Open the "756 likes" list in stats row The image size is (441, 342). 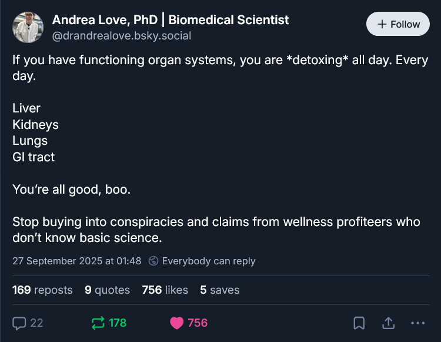pyautogui.click(x=165, y=290)
